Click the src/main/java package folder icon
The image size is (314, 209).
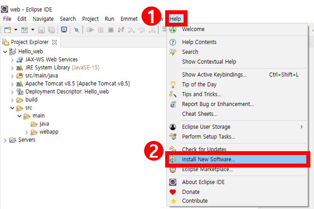tap(20, 76)
